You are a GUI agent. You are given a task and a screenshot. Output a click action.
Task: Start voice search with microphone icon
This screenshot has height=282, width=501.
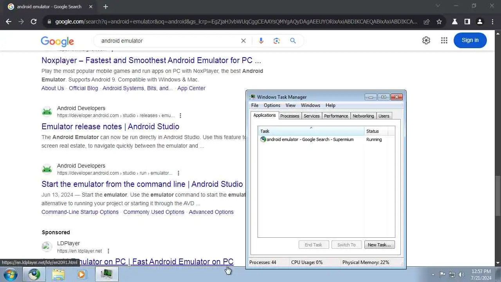coord(261,41)
